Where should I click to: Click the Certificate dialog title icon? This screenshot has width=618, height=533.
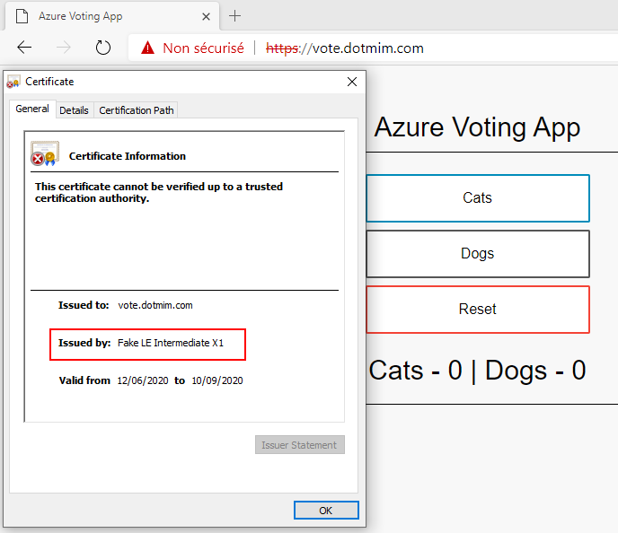click(13, 82)
